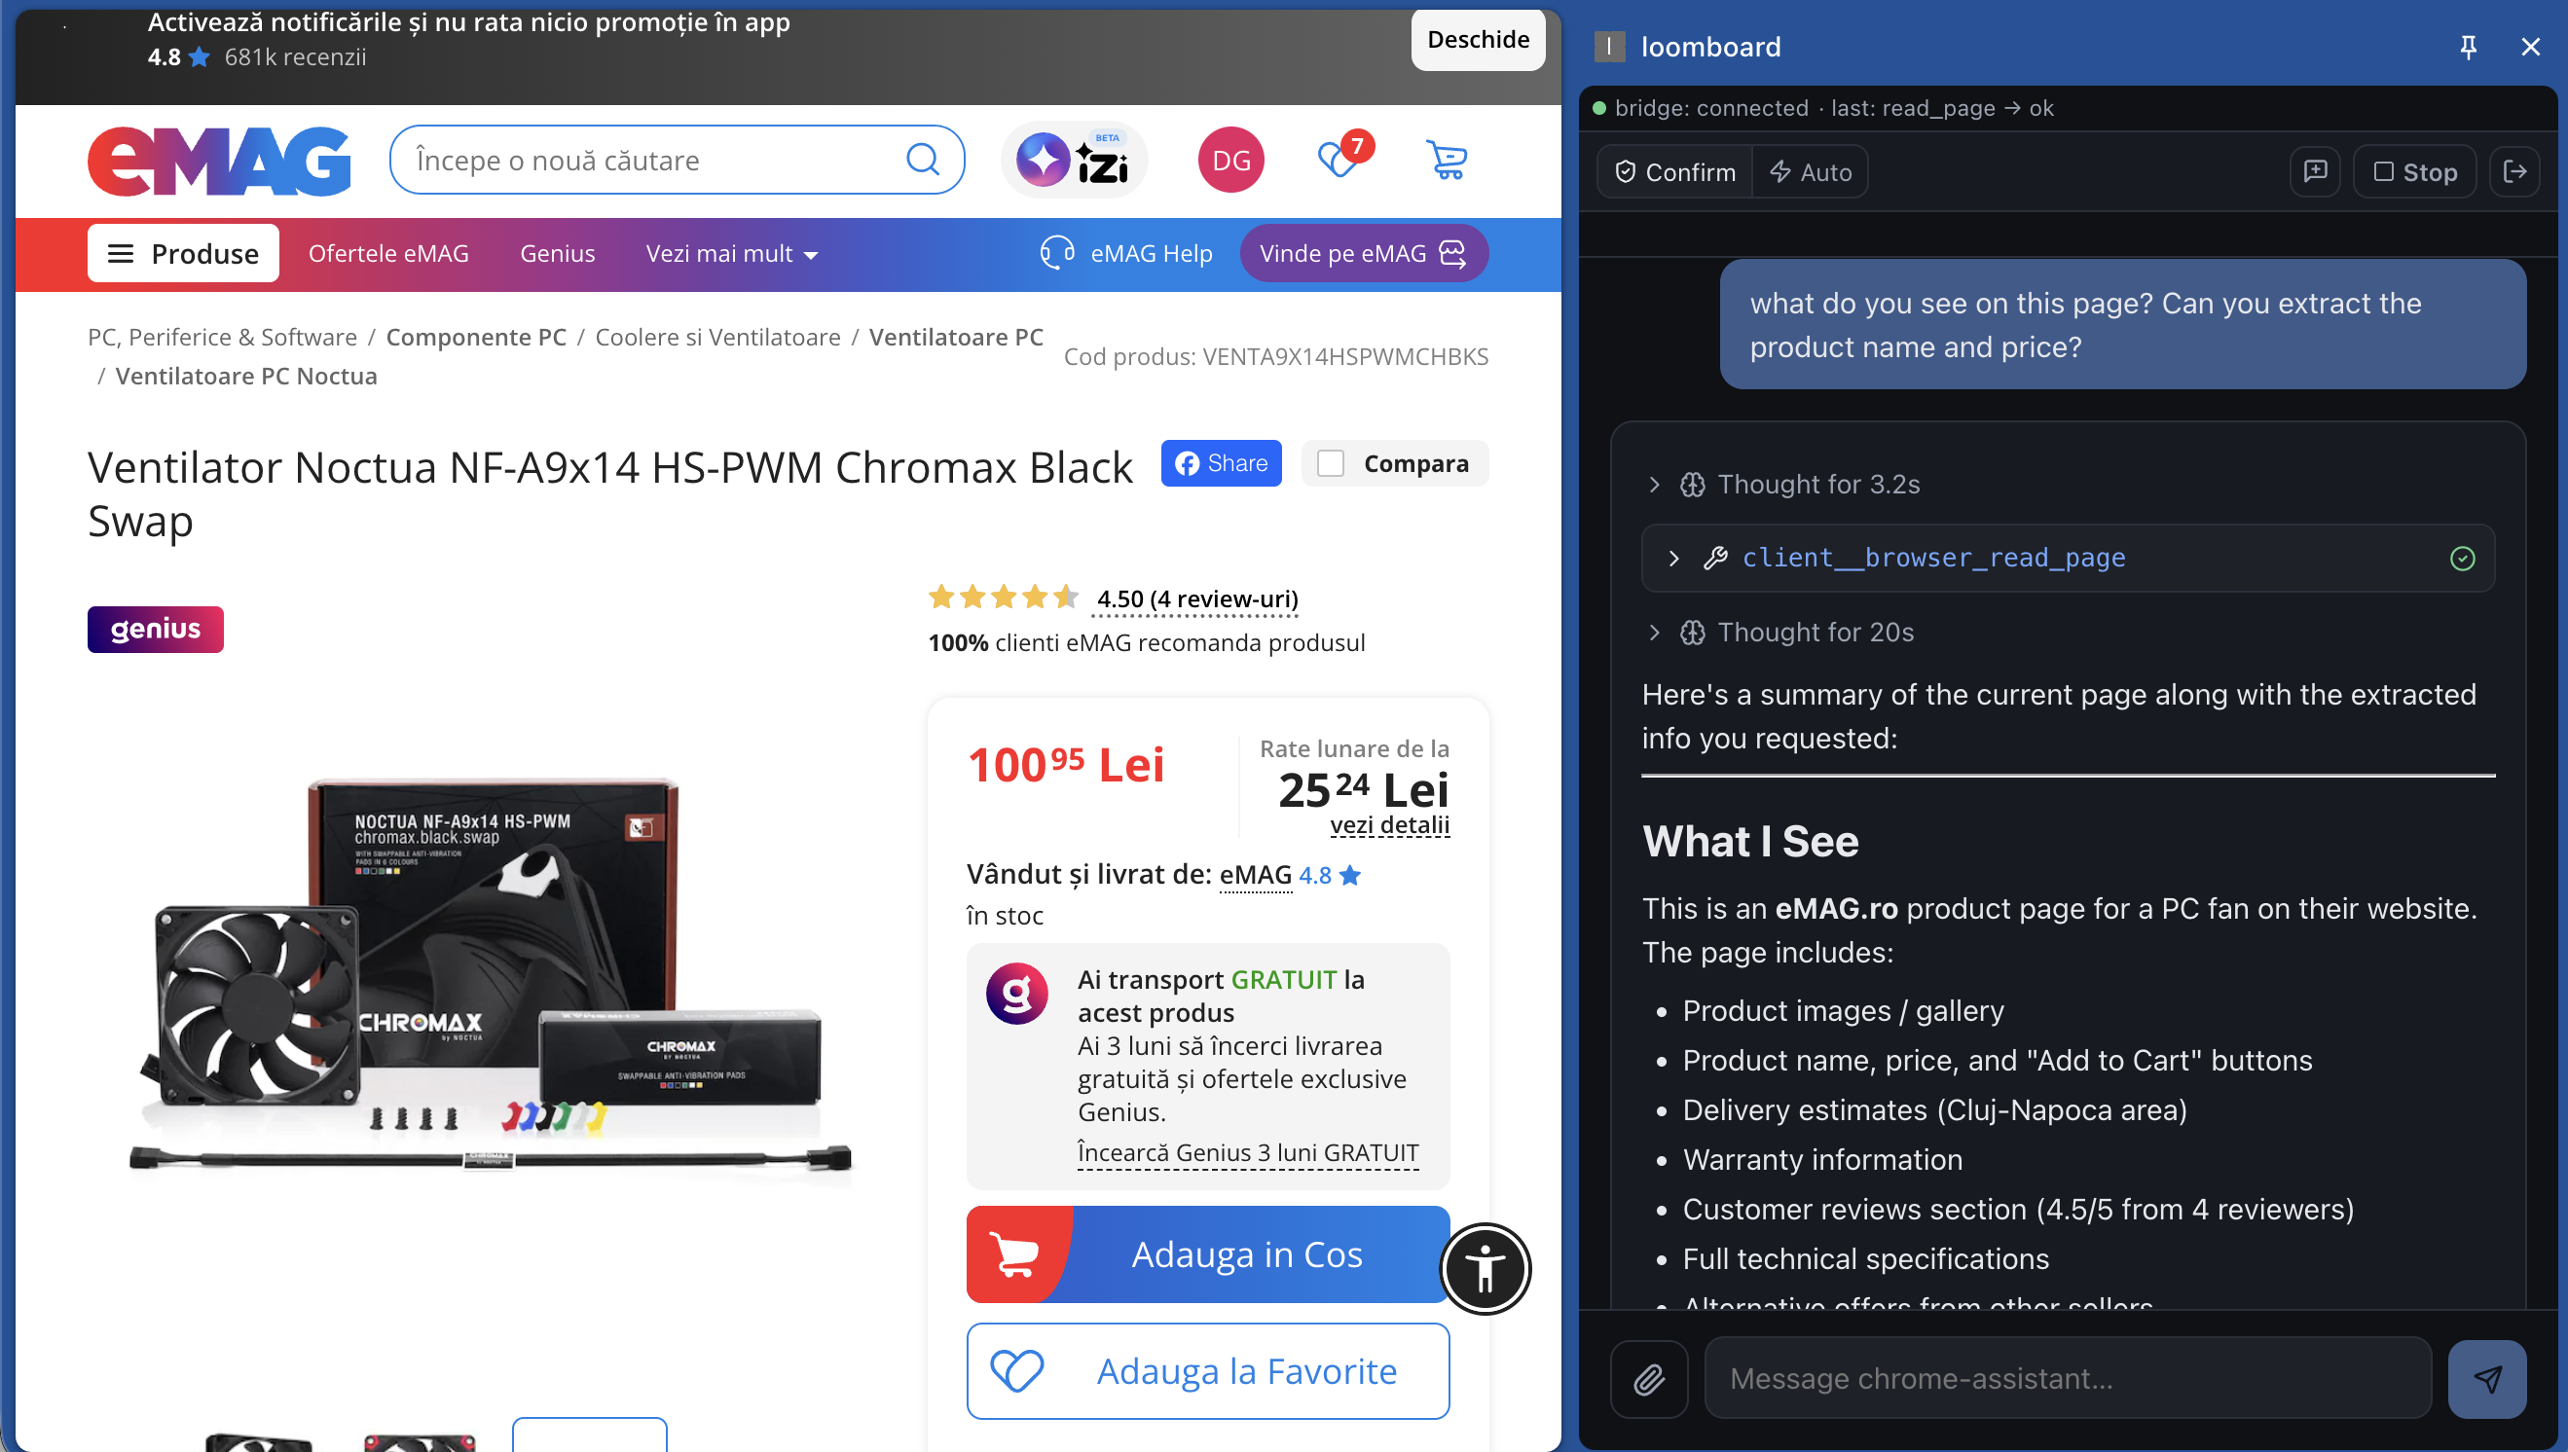Close the loomboard panel
This screenshot has height=1452, width=2568.
2530,46
